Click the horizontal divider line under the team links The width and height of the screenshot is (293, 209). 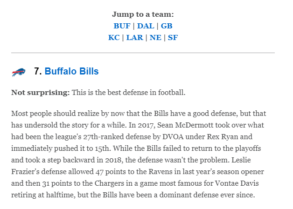click(143, 53)
